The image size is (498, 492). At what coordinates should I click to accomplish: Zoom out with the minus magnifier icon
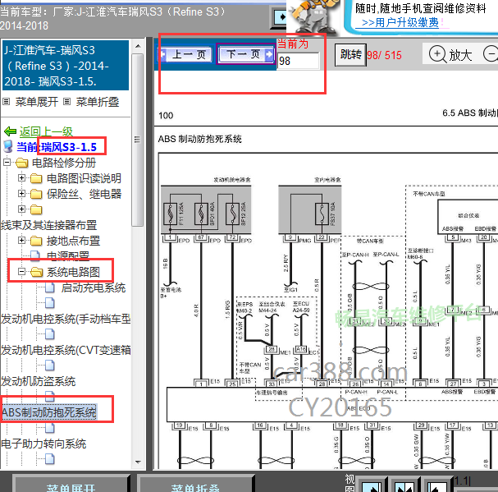click(491, 53)
